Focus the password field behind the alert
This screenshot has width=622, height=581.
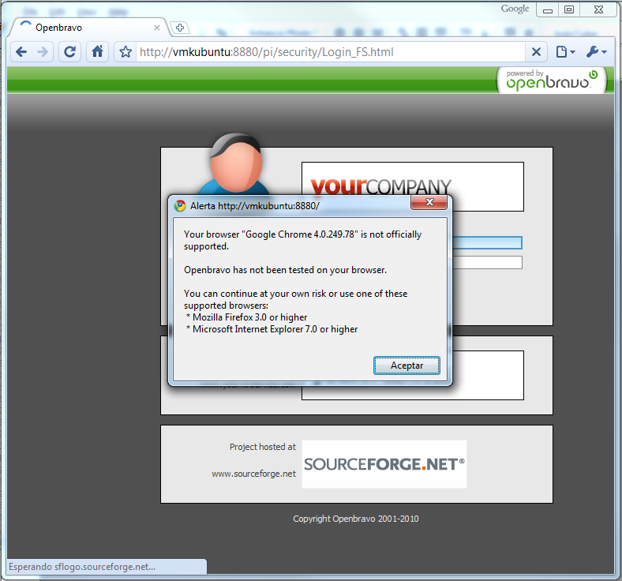(487, 263)
